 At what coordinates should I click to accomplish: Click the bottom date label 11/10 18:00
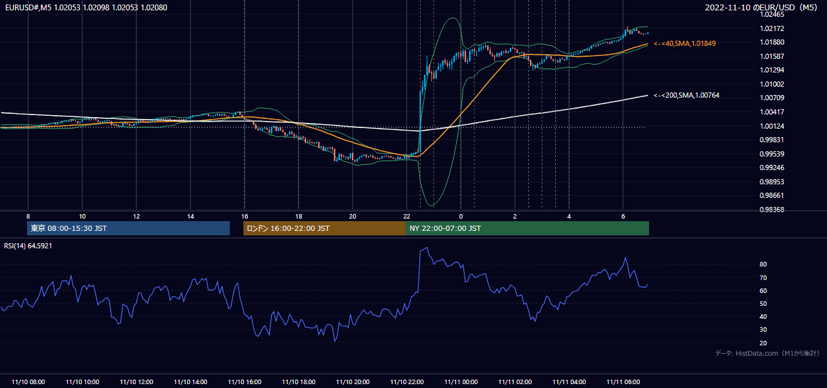tap(298, 382)
